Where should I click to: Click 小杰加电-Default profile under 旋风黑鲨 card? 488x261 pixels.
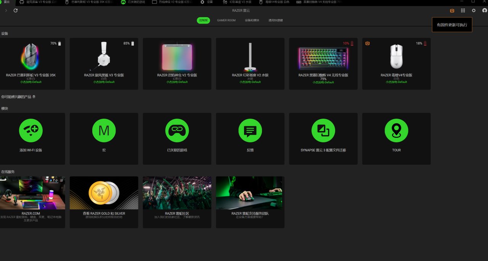104,82
